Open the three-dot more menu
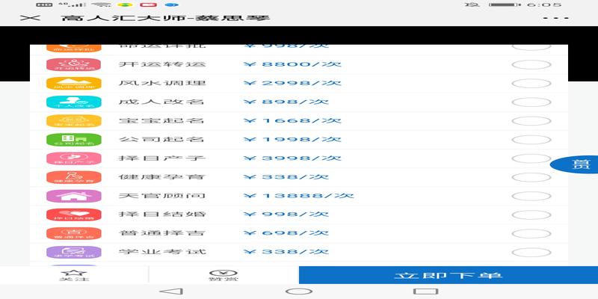The width and height of the screenshot is (598, 299). (x=552, y=17)
